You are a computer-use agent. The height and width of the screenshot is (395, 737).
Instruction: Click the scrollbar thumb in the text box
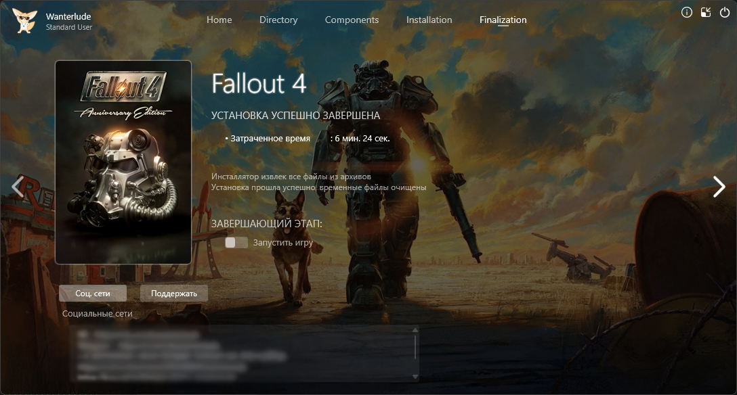pos(415,346)
